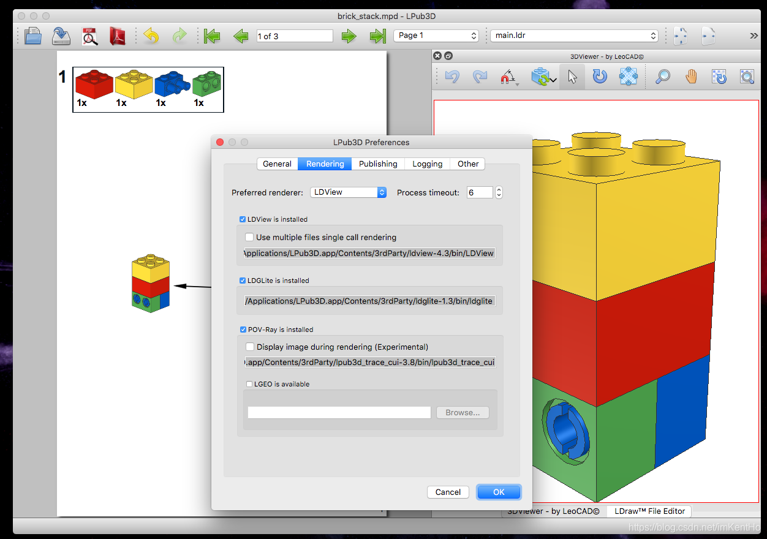Toggle the LGEO is available checkbox
The height and width of the screenshot is (539, 767).
tap(249, 384)
